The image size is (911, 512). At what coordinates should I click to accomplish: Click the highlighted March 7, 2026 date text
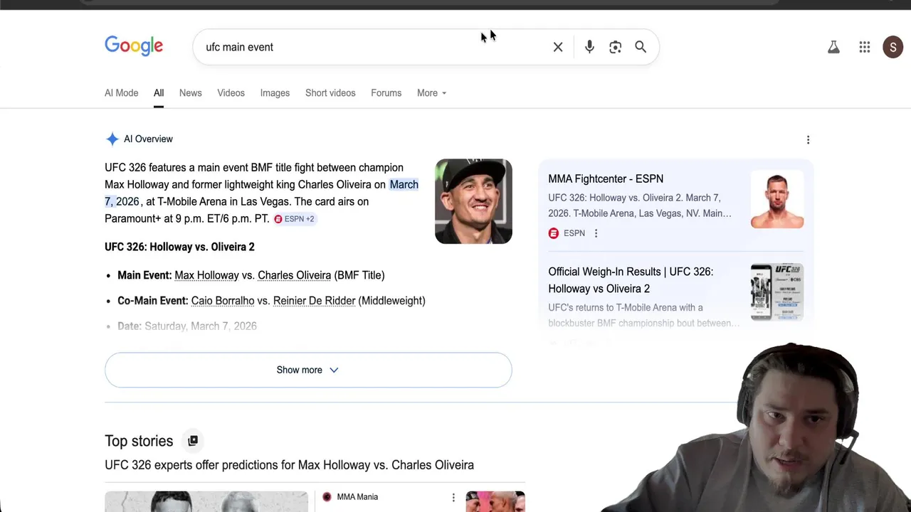(x=262, y=193)
